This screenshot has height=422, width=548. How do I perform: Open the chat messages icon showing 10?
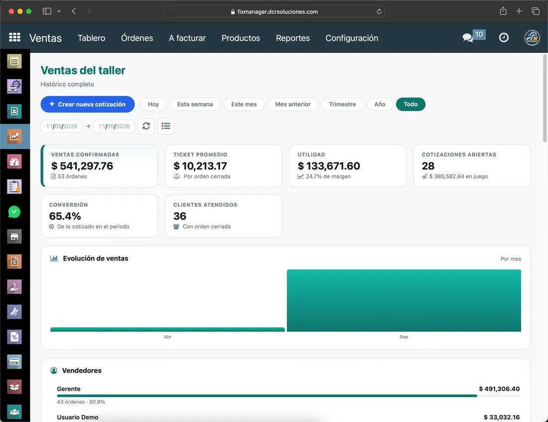click(x=474, y=36)
